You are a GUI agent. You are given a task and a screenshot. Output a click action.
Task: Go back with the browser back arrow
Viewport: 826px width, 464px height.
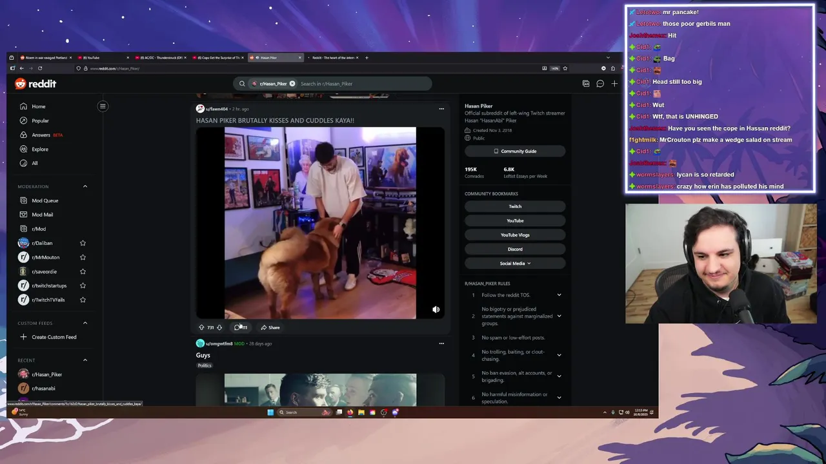click(21, 68)
